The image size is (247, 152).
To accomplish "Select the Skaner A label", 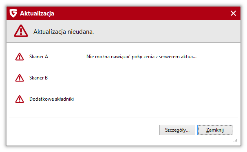I will (39, 57).
